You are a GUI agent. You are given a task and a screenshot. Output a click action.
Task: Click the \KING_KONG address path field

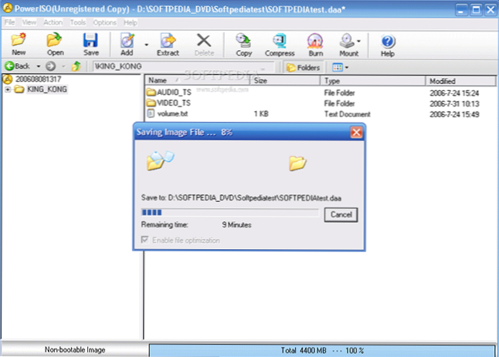coord(184,66)
